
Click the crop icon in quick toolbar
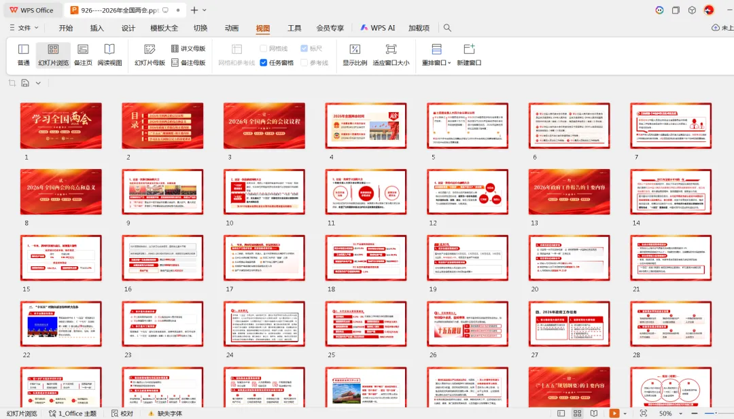[12, 83]
